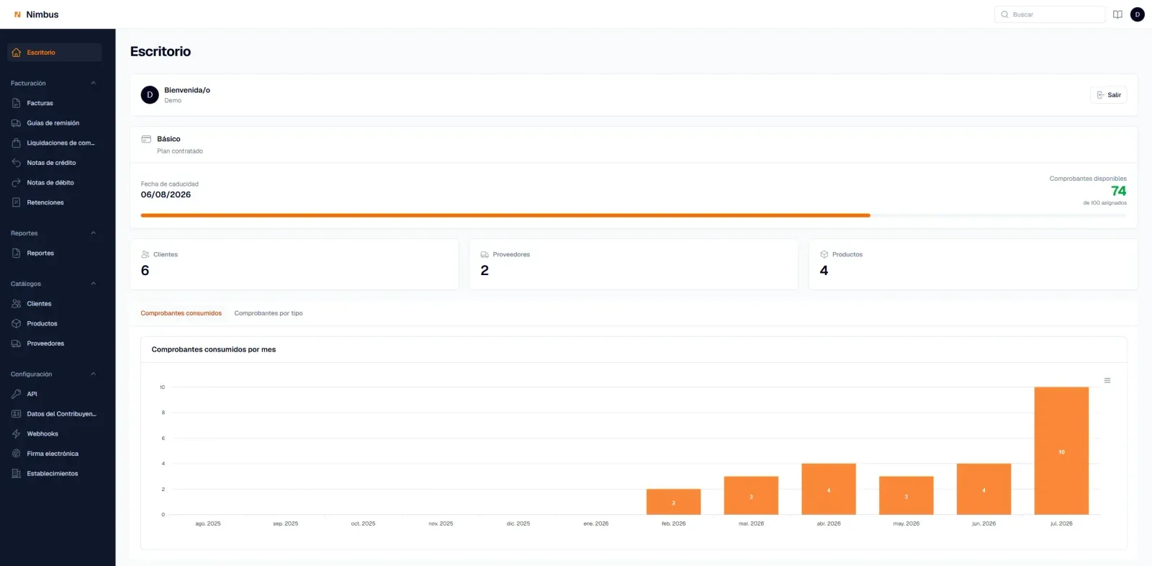Click the available comprobantes value 74
Screen dimensions: 1152x566
coord(1118,191)
